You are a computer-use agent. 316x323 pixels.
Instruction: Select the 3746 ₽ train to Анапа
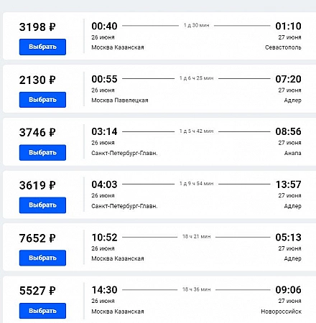tap(42, 153)
